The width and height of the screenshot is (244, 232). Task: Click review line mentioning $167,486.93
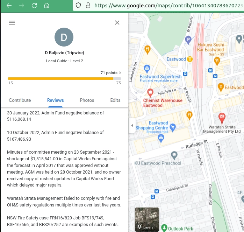click(55, 136)
